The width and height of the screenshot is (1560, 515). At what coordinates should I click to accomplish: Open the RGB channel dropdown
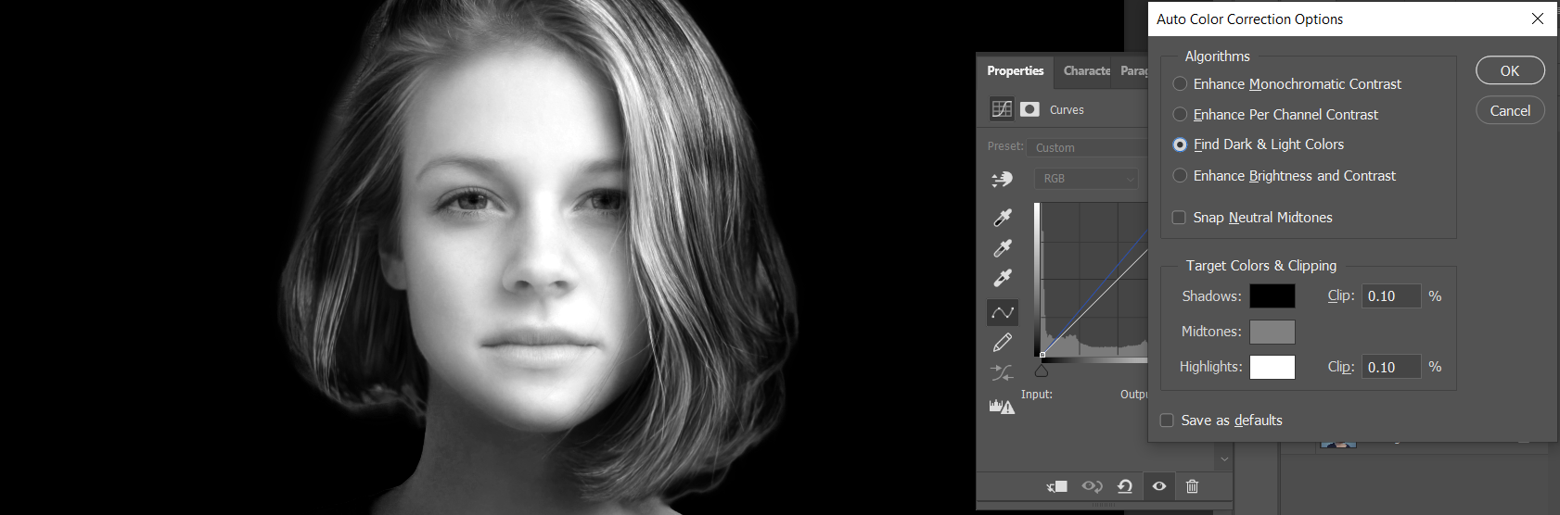coord(1086,179)
